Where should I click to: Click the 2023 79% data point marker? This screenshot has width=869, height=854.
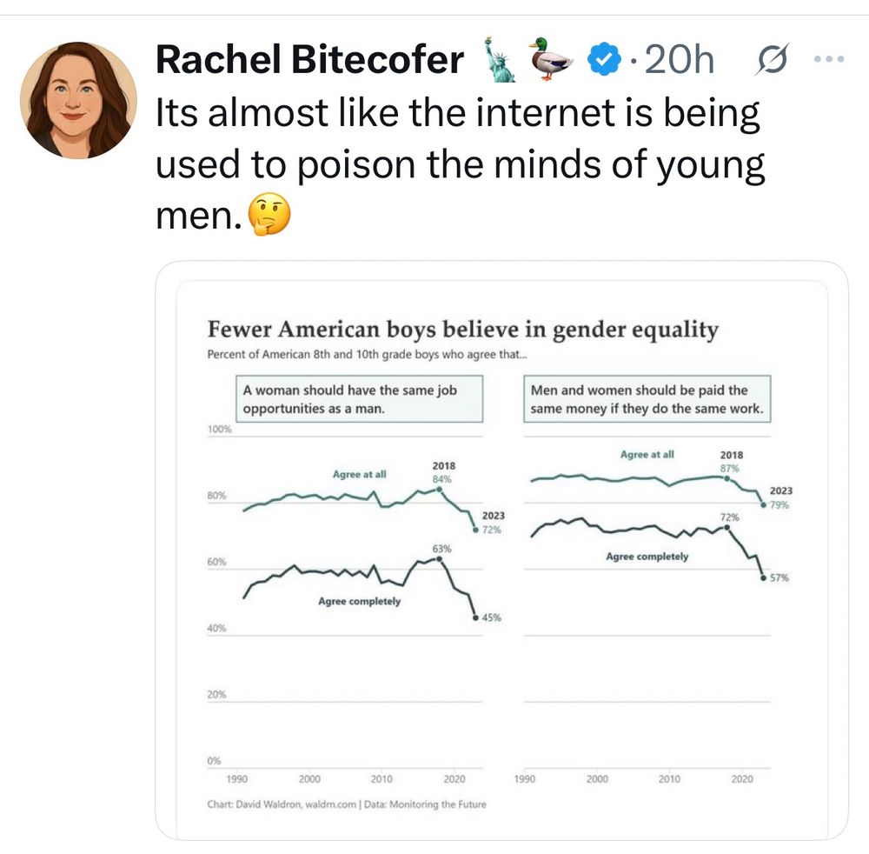(x=763, y=505)
